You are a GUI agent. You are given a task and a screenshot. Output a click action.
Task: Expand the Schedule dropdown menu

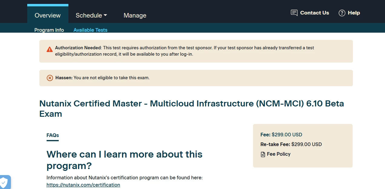pyautogui.click(x=91, y=15)
